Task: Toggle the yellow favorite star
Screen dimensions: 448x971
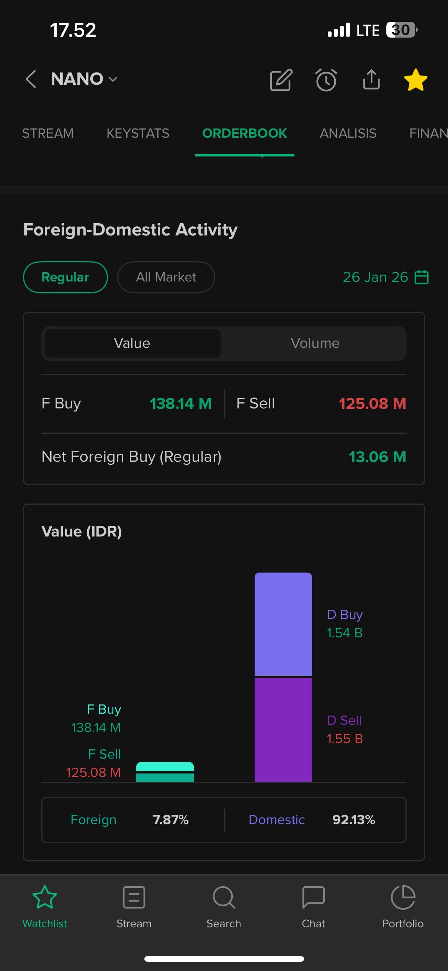Action: click(x=415, y=80)
